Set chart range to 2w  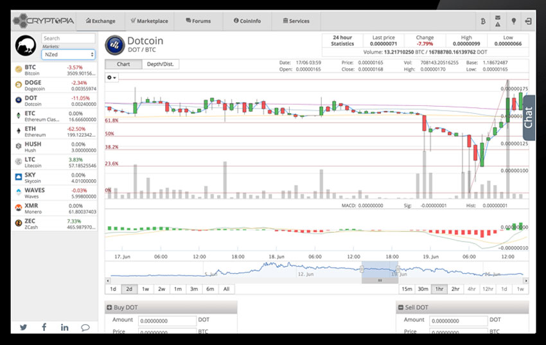162,289
